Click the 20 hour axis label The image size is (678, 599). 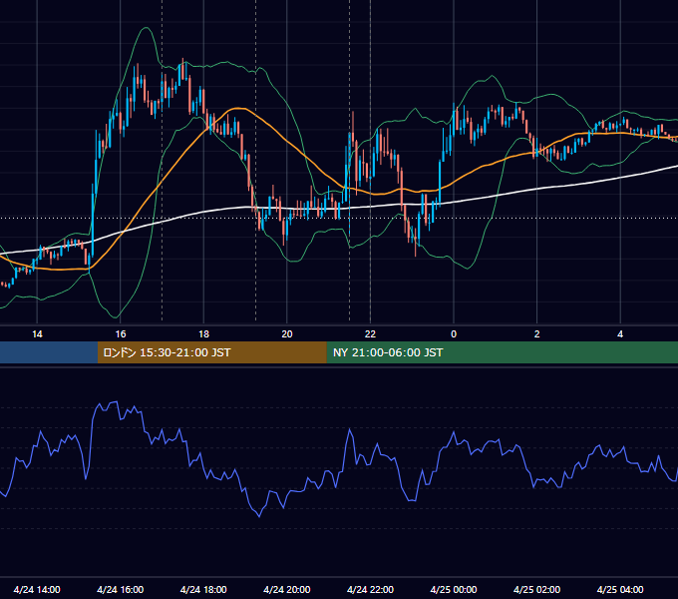287,334
